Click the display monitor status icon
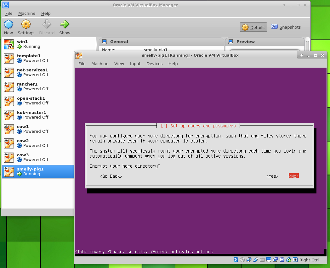330x268 pixels. pos(269,260)
